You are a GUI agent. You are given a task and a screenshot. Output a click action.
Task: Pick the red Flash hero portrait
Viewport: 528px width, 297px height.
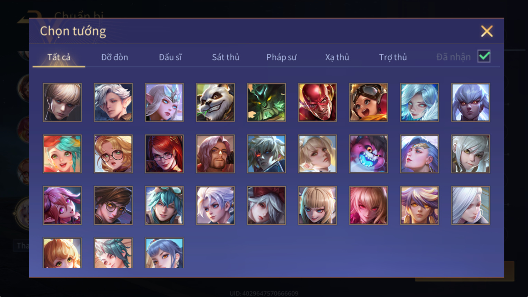pos(317,102)
